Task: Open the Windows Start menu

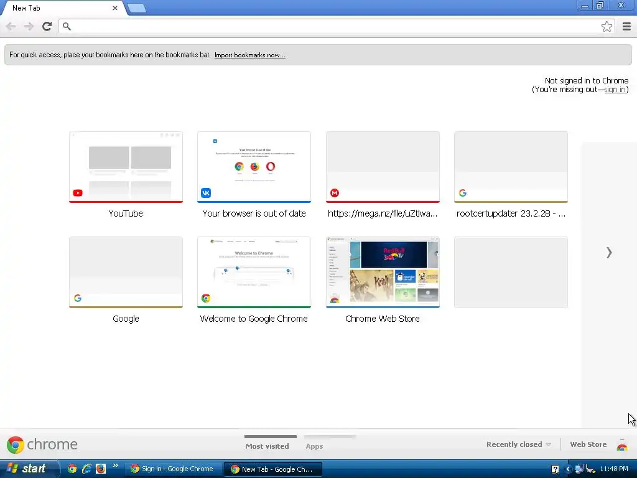Action: 29,469
